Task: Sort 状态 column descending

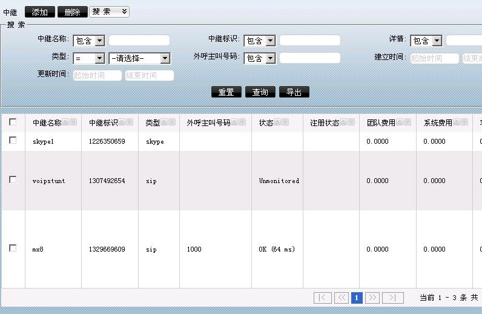Action: pyautogui.click(x=285, y=122)
